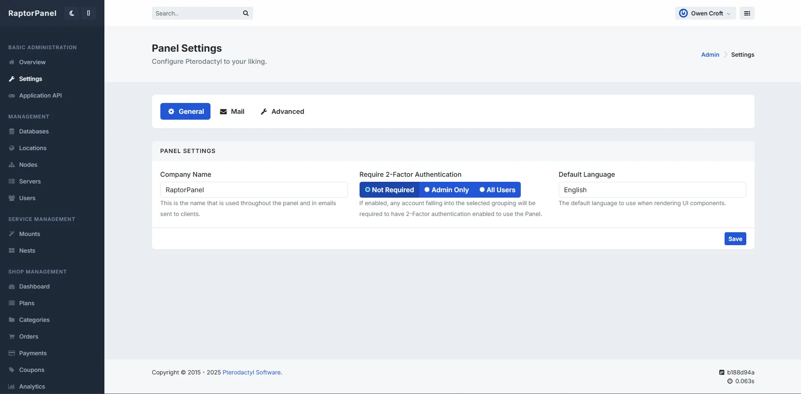Click the search magnifier icon
801x394 pixels.
coord(246,13)
